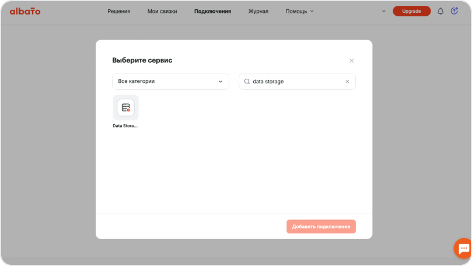Screen dimensions: 472x266
Task: Click the 'Data Stora...' service label
Action: click(125, 125)
